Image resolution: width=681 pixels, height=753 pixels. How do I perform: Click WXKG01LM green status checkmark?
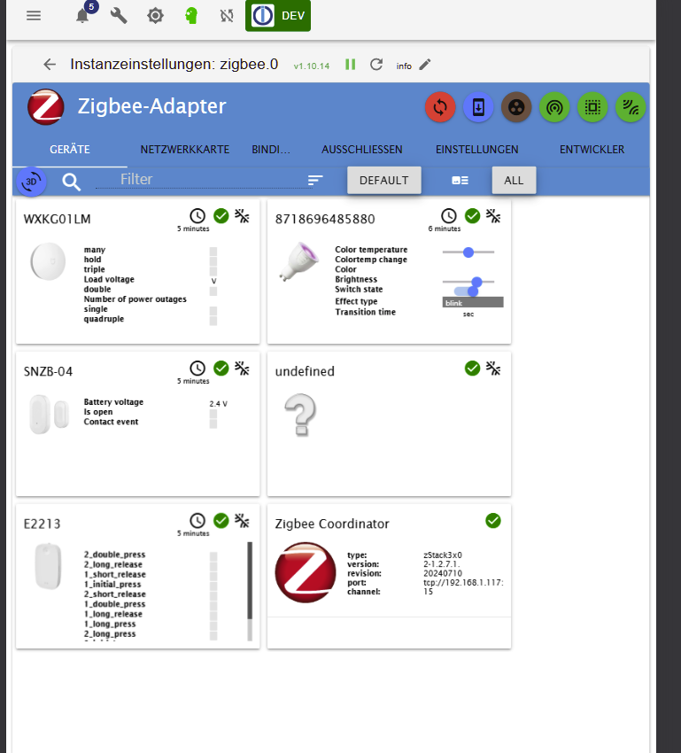[221, 216]
